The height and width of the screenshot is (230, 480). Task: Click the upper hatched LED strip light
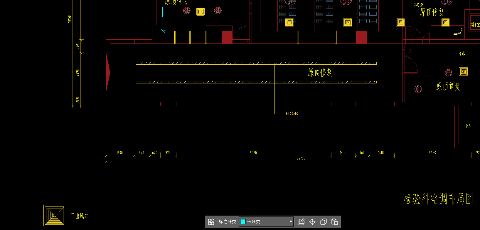256,63
